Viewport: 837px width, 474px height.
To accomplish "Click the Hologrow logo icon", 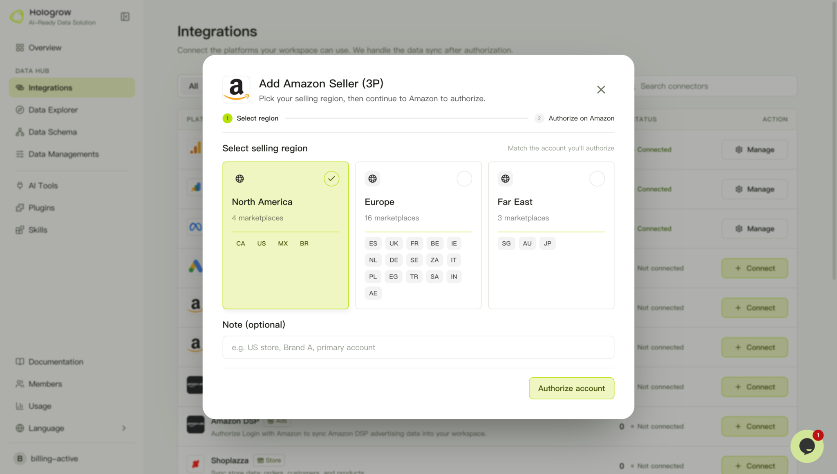I will tap(17, 17).
